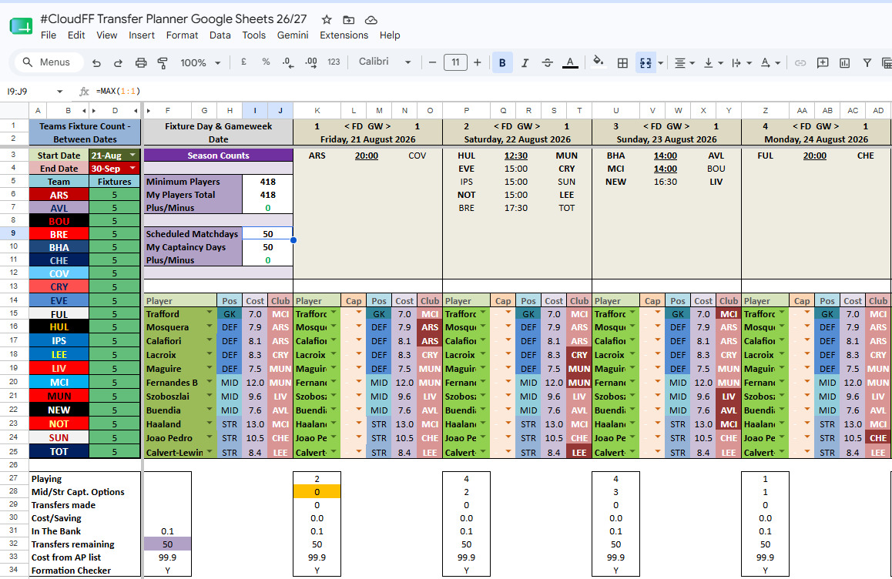Select Transfers remaining 50 purple cell
This screenshot has width=892, height=579.
click(167, 544)
